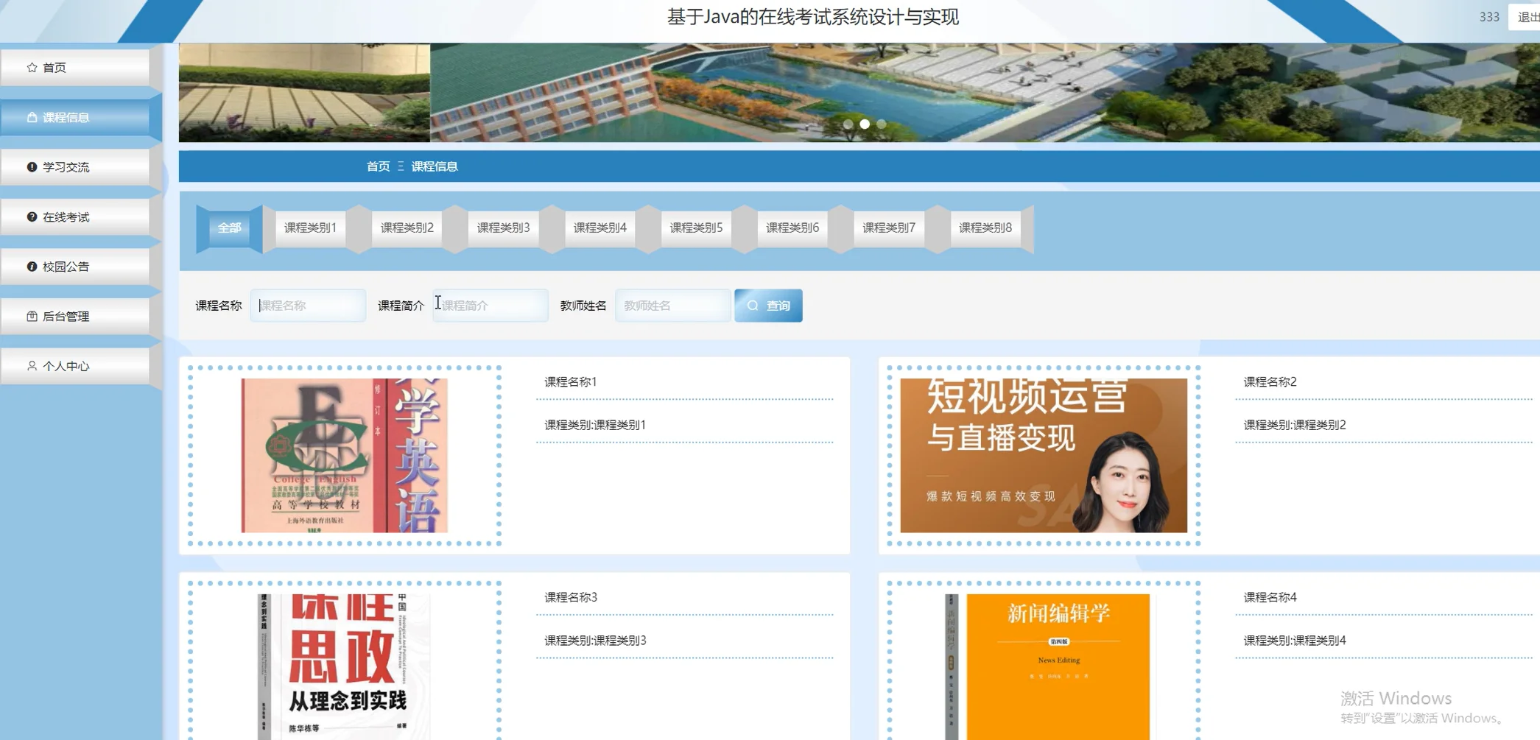Select the second carousel indicator dot
The height and width of the screenshot is (740, 1540).
[x=864, y=124]
